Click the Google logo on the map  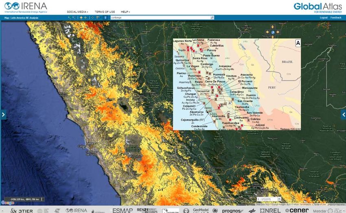tap(7, 203)
